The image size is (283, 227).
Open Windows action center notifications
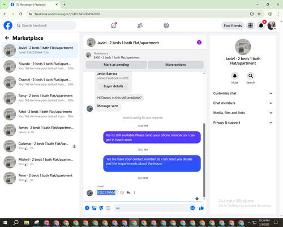[x=276, y=222]
